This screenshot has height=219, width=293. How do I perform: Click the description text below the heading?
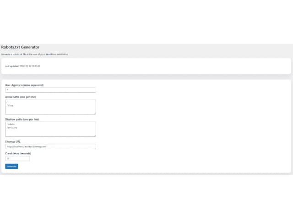[35, 54]
